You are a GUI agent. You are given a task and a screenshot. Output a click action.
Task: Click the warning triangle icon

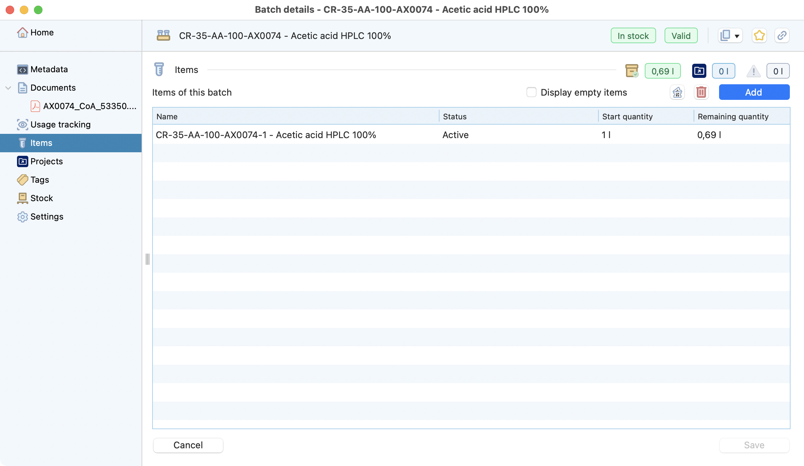[x=753, y=71]
